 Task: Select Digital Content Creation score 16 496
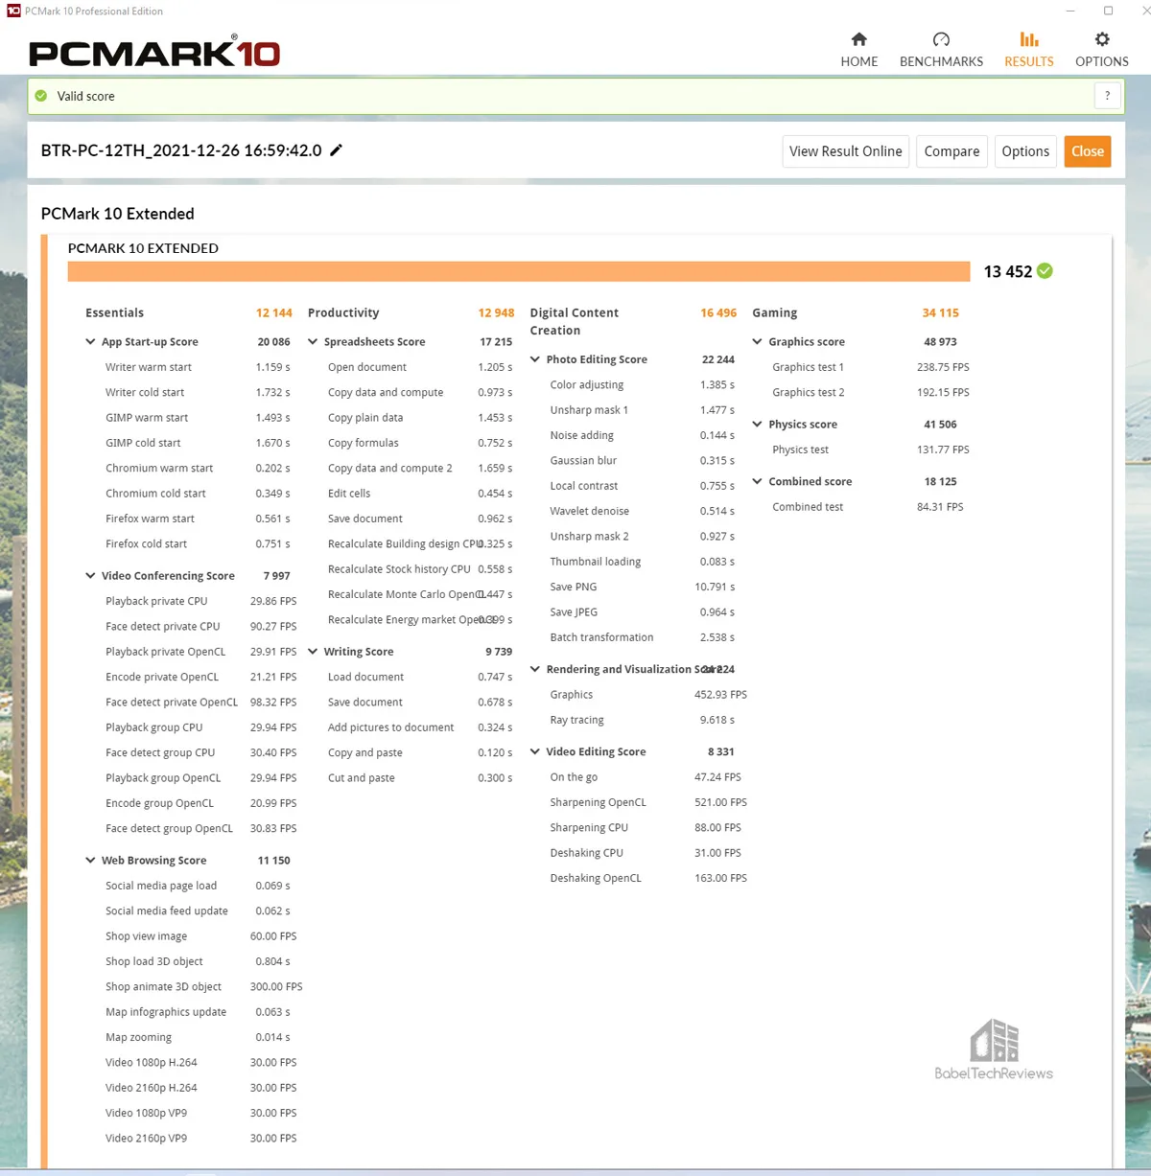(x=718, y=313)
